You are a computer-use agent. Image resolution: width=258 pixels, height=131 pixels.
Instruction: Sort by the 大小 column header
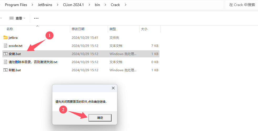(x=144, y=29)
